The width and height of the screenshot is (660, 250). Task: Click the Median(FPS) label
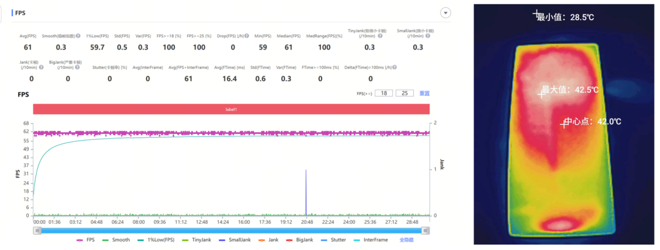pyautogui.click(x=288, y=36)
